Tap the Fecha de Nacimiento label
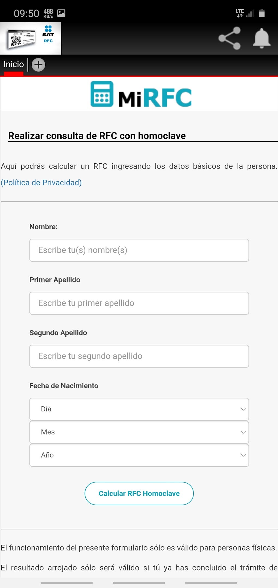This screenshot has width=278, height=588. tap(64, 386)
